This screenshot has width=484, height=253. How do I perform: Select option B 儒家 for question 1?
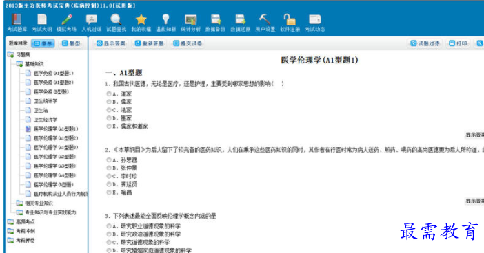(x=109, y=102)
